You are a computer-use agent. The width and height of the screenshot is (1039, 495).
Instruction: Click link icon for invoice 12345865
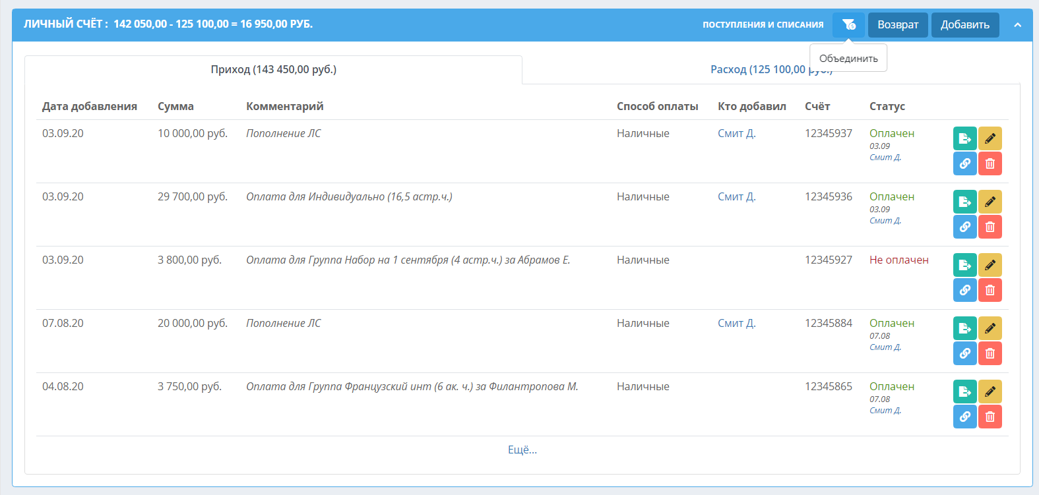(965, 417)
